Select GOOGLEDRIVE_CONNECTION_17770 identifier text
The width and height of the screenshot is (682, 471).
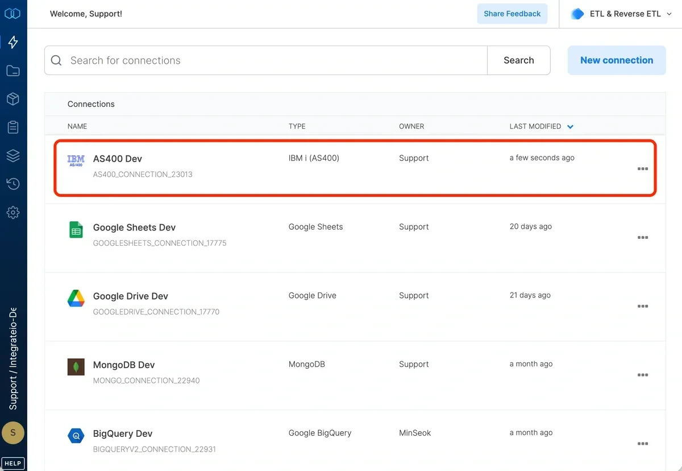click(156, 312)
